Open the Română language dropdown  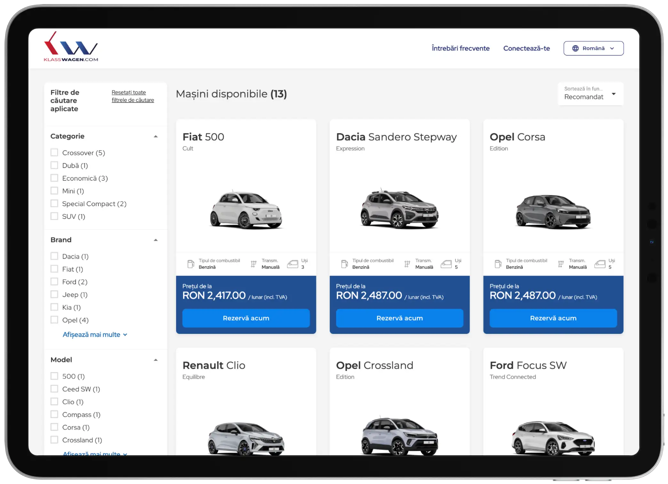593,48
